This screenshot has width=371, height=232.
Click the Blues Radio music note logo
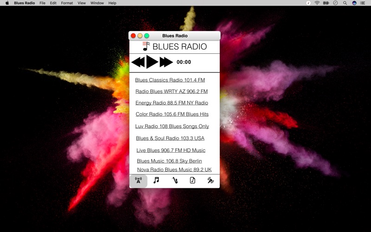click(146, 46)
